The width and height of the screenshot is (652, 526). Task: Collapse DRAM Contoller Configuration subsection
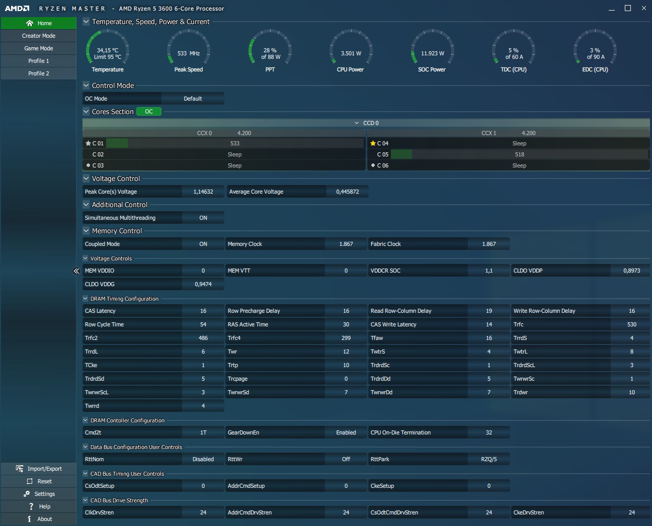(86, 420)
